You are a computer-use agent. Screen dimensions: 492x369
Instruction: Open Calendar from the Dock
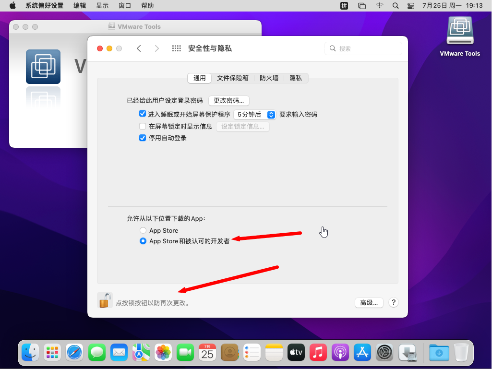[207, 352]
